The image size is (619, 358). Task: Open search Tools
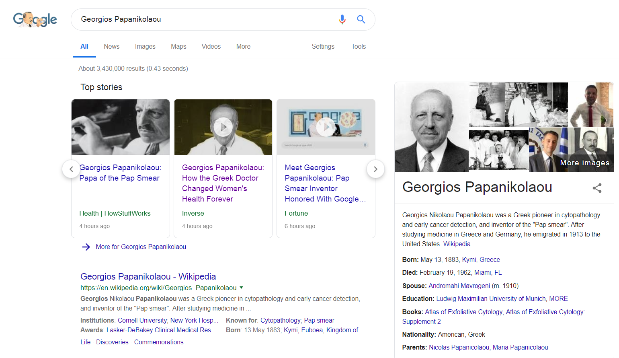tap(359, 47)
